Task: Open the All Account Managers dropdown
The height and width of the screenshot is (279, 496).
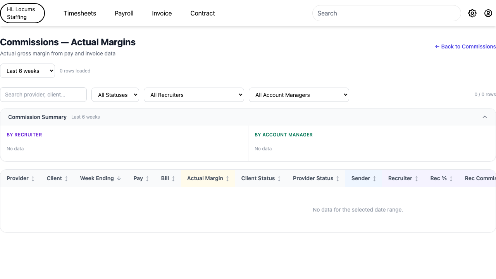Action: tap(299, 95)
